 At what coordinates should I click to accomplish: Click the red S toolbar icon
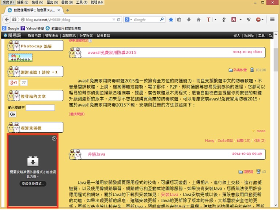234,19
